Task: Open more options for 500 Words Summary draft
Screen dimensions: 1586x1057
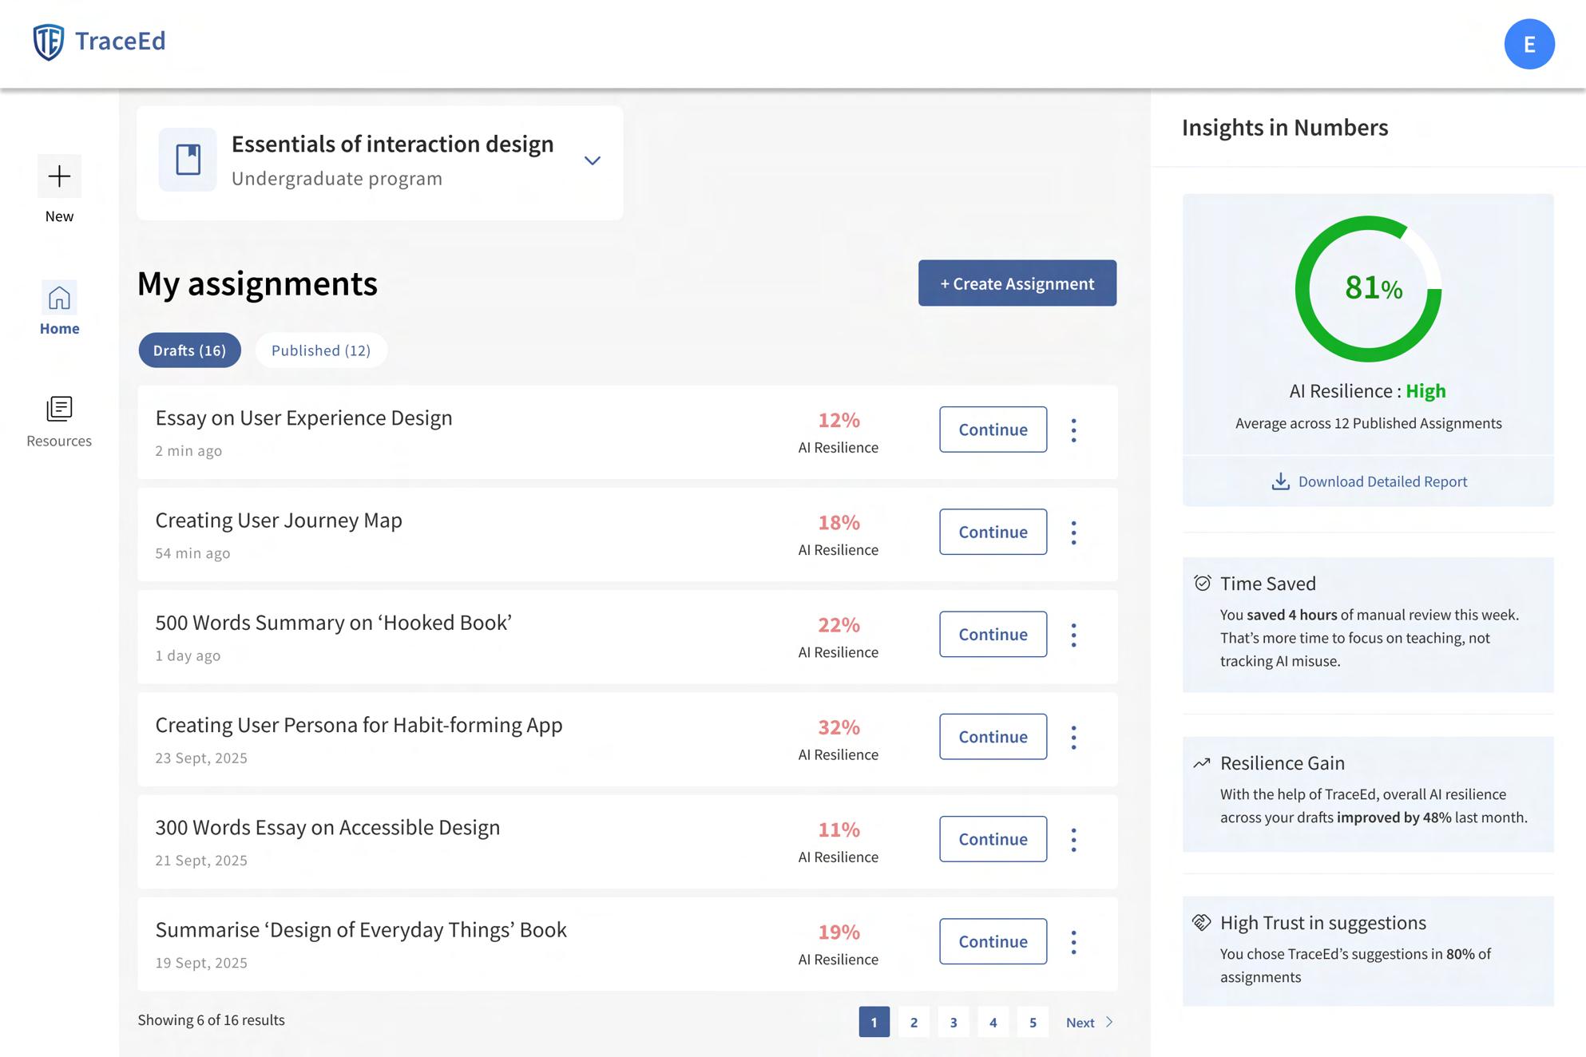Action: tap(1073, 635)
